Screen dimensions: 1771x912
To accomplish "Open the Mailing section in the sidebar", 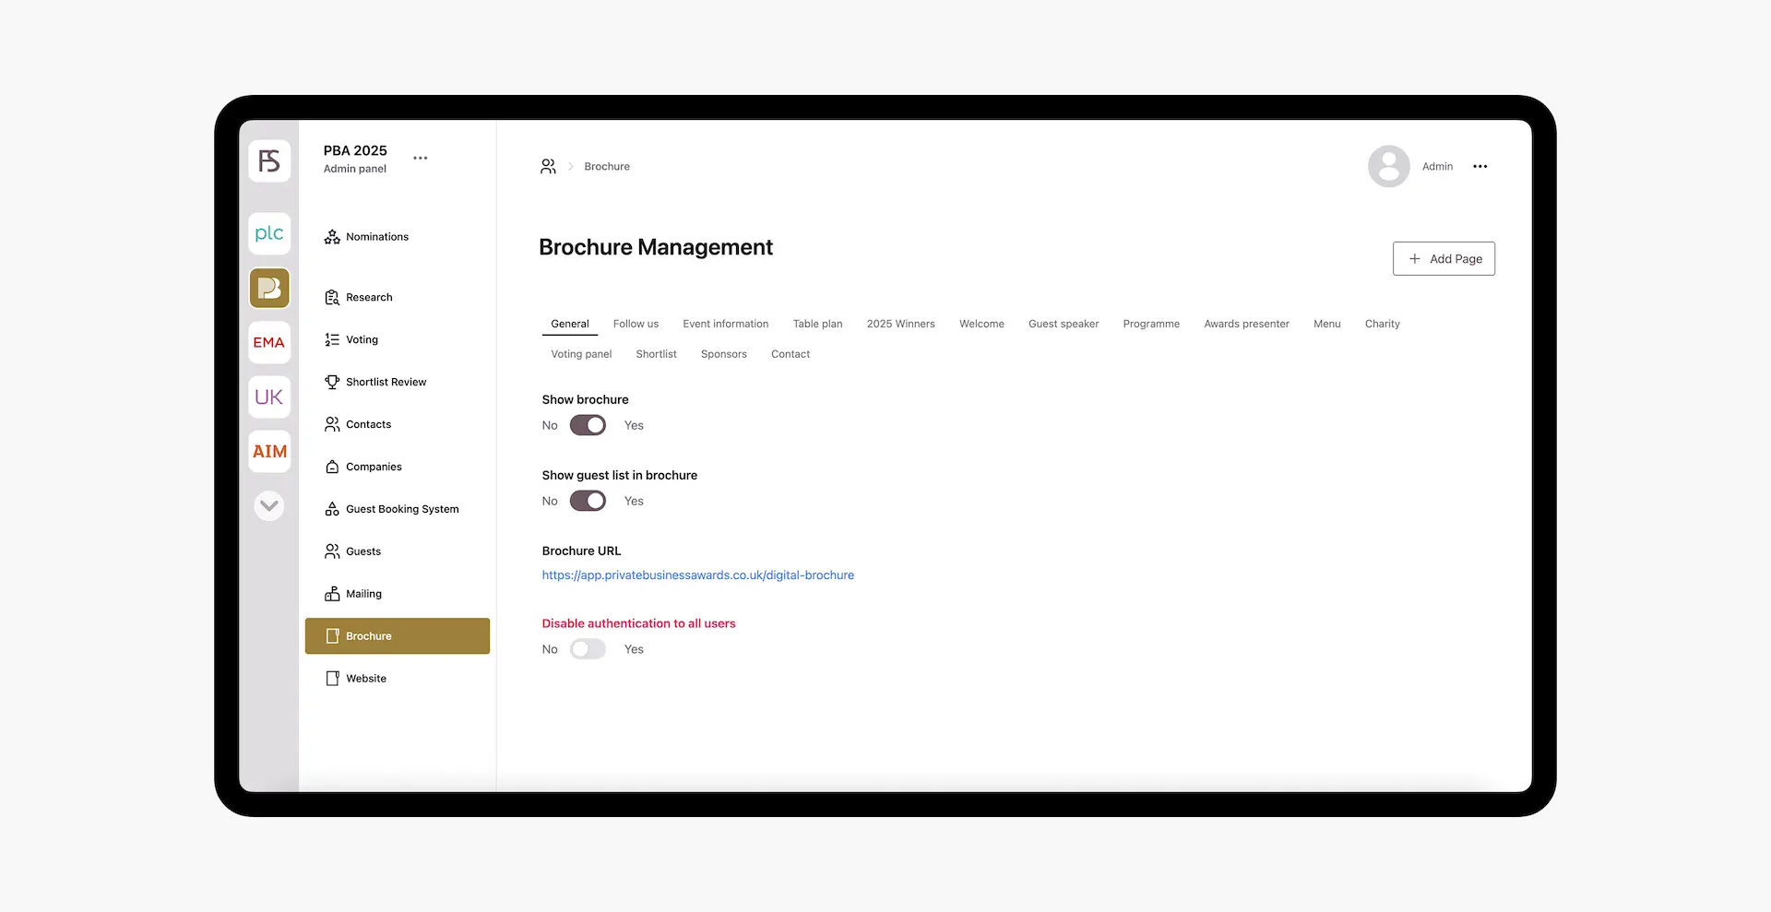I will pyautogui.click(x=363, y=594).
